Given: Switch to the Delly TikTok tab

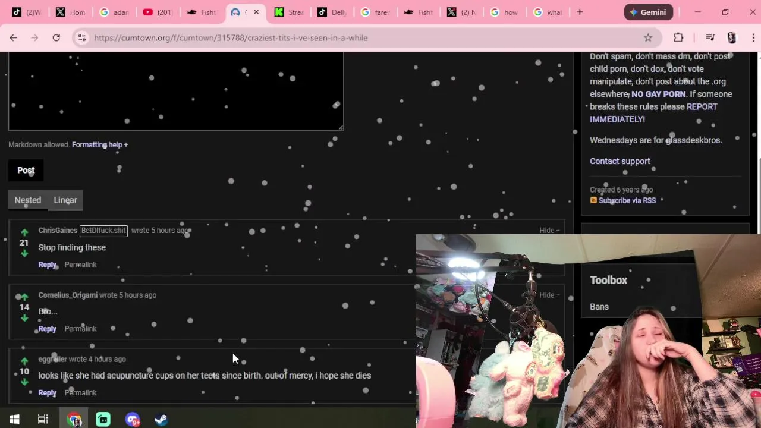Looking at the screenshot, I should [332, 12].
